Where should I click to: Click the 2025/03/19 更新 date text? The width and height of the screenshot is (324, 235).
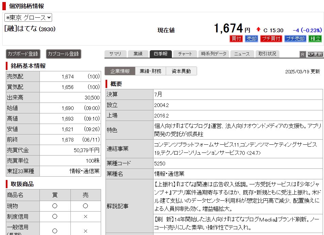(x=303, y=72)
